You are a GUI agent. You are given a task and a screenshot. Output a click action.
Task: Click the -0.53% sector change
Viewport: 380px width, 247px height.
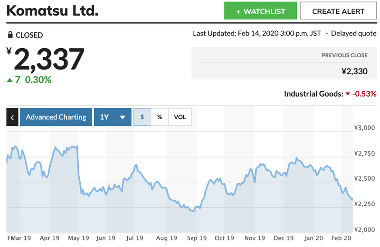(x=364, y=94)
